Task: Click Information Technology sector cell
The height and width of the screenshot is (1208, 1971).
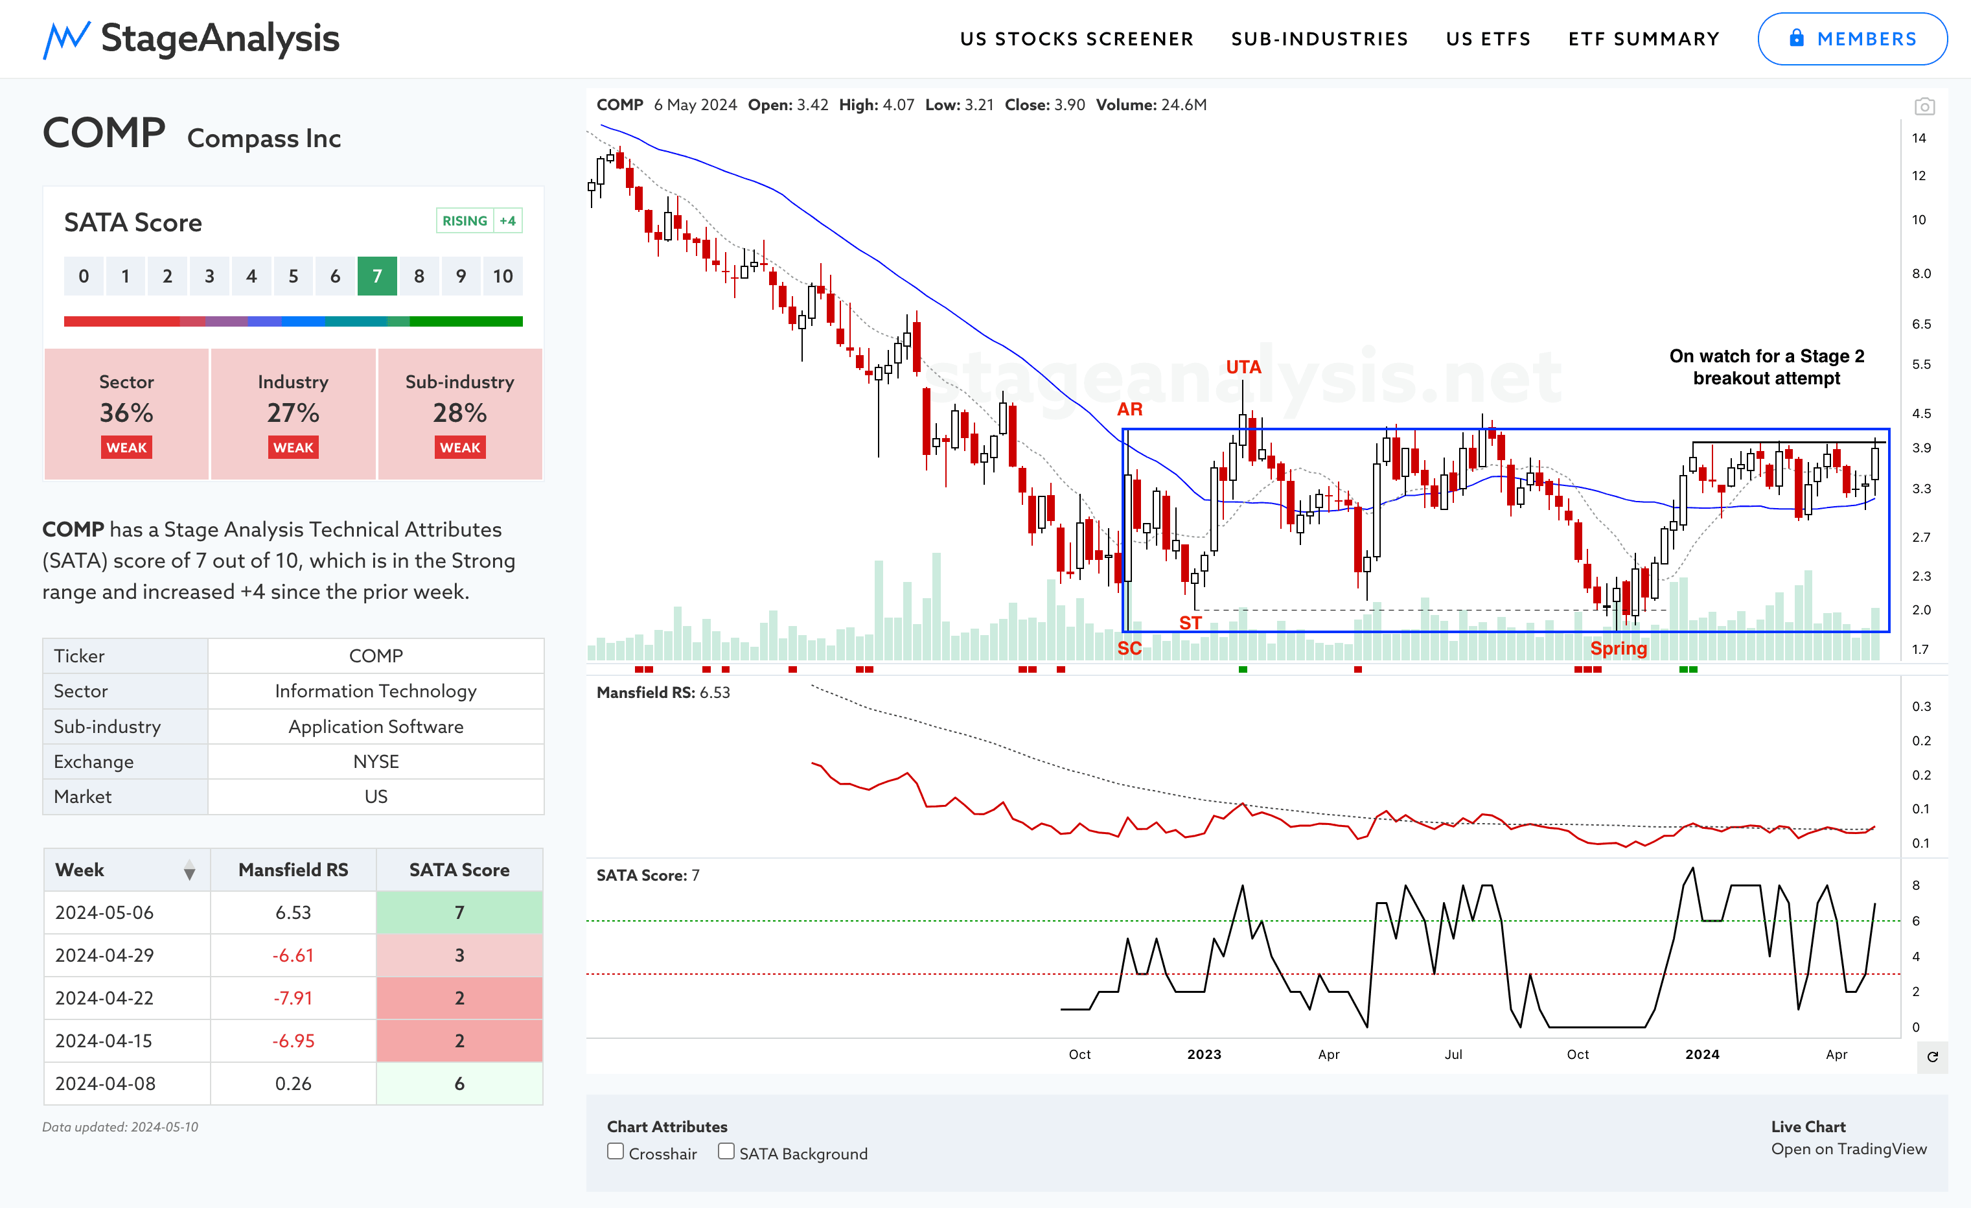Action: pyautogui.click(x=376, y=691)
